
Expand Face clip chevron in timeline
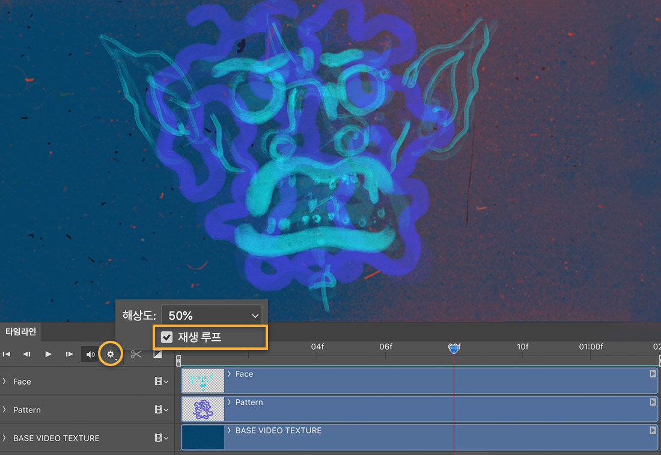click(229, 374)
